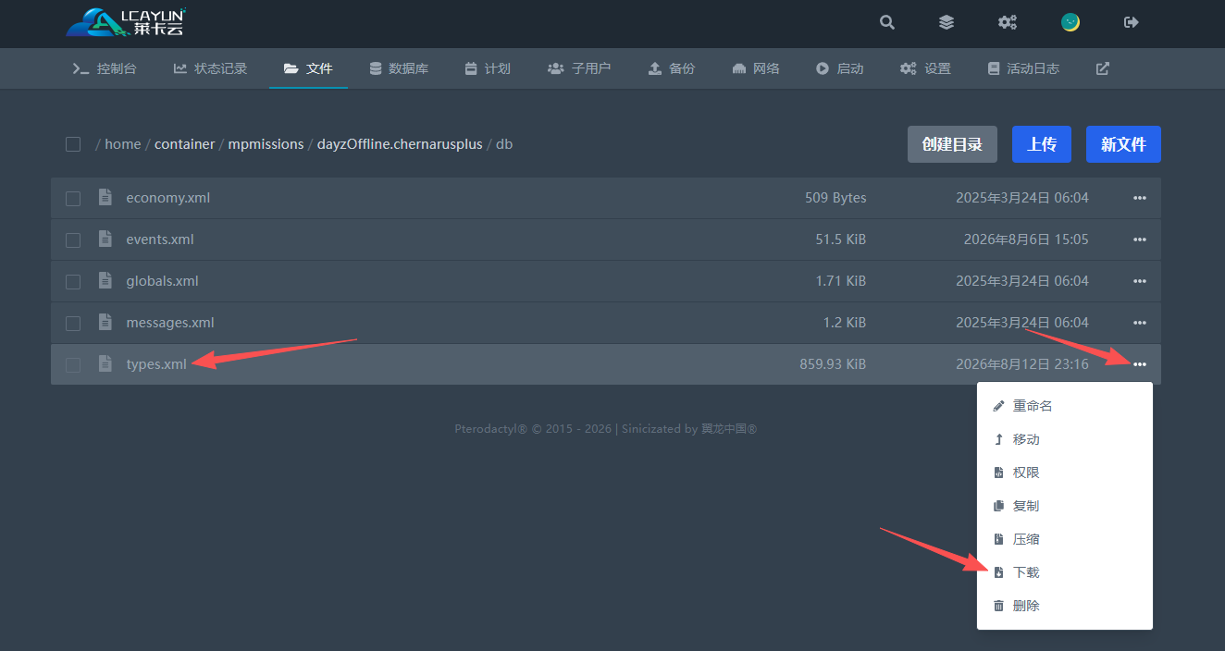Open the search magnifier icon in header

click(x=887, y=22)
